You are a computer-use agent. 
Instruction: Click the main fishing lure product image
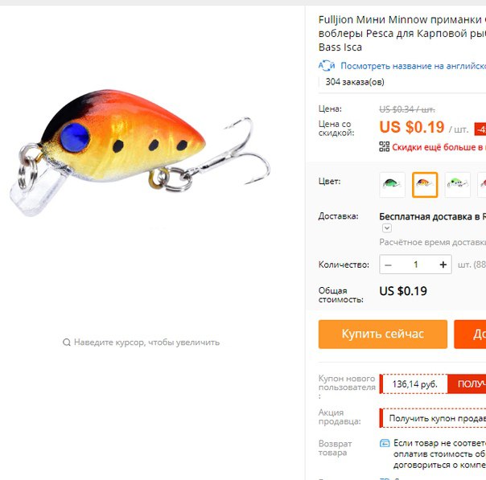click(x=139, y=152)
